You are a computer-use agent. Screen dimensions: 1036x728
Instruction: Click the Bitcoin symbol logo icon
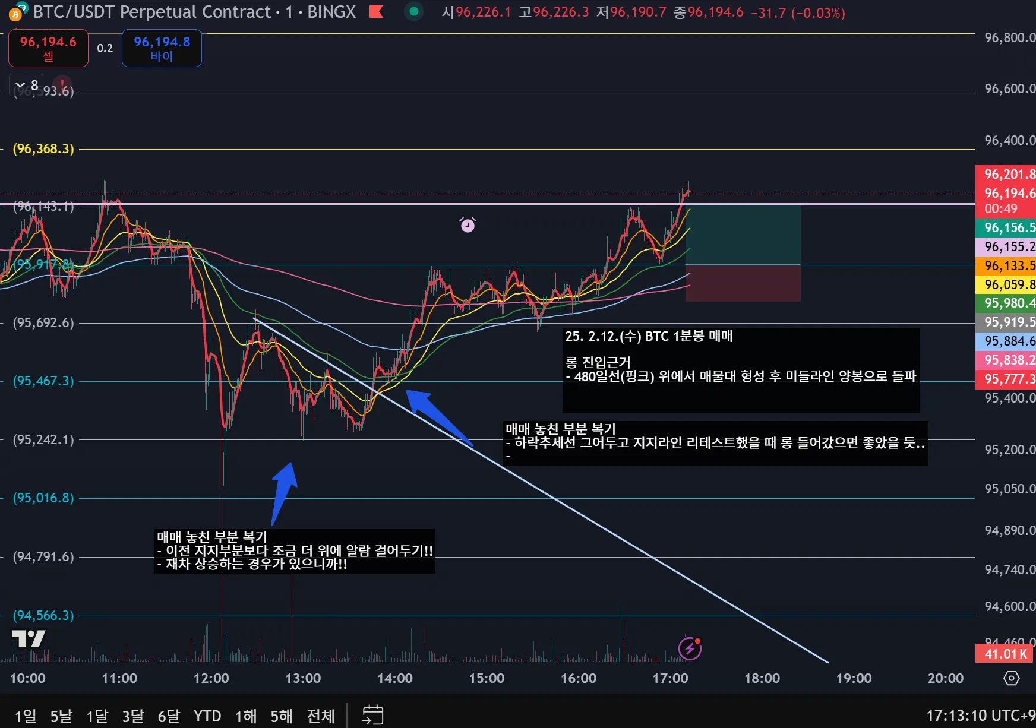click(16, 13)
